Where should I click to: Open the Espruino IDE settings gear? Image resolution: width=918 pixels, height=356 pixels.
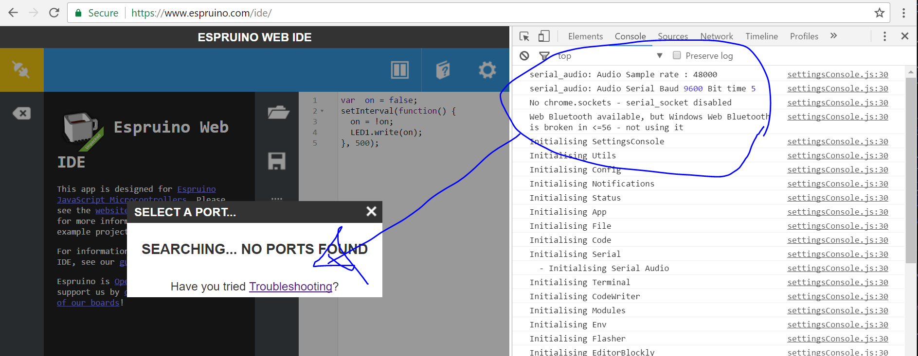pyautogui.click(x=487, y=70)
